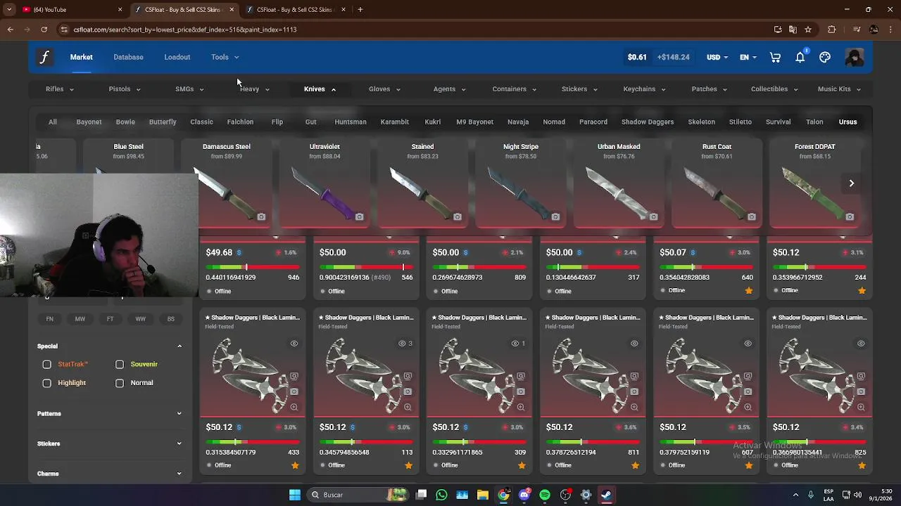Bookmark this page with the star icon

click(808, 30)
